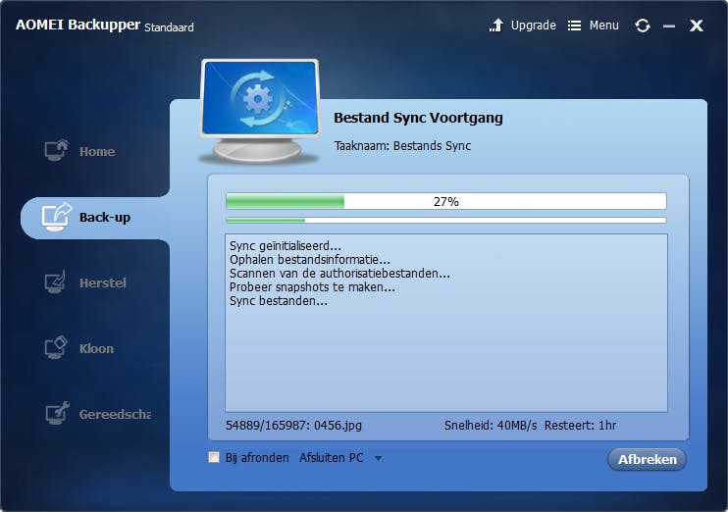This screenshot has width=728, height=512.
Task: Click the 'Probeer snapshots te maken...' line
Action: pyautogui.click(x=312, y=287)
